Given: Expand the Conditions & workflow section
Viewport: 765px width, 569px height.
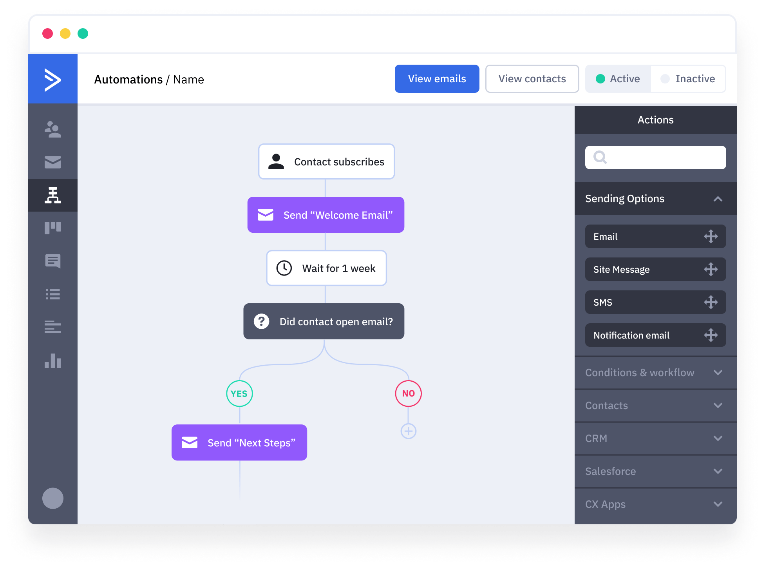Looking at the screenshot, I should click(656, 372).
